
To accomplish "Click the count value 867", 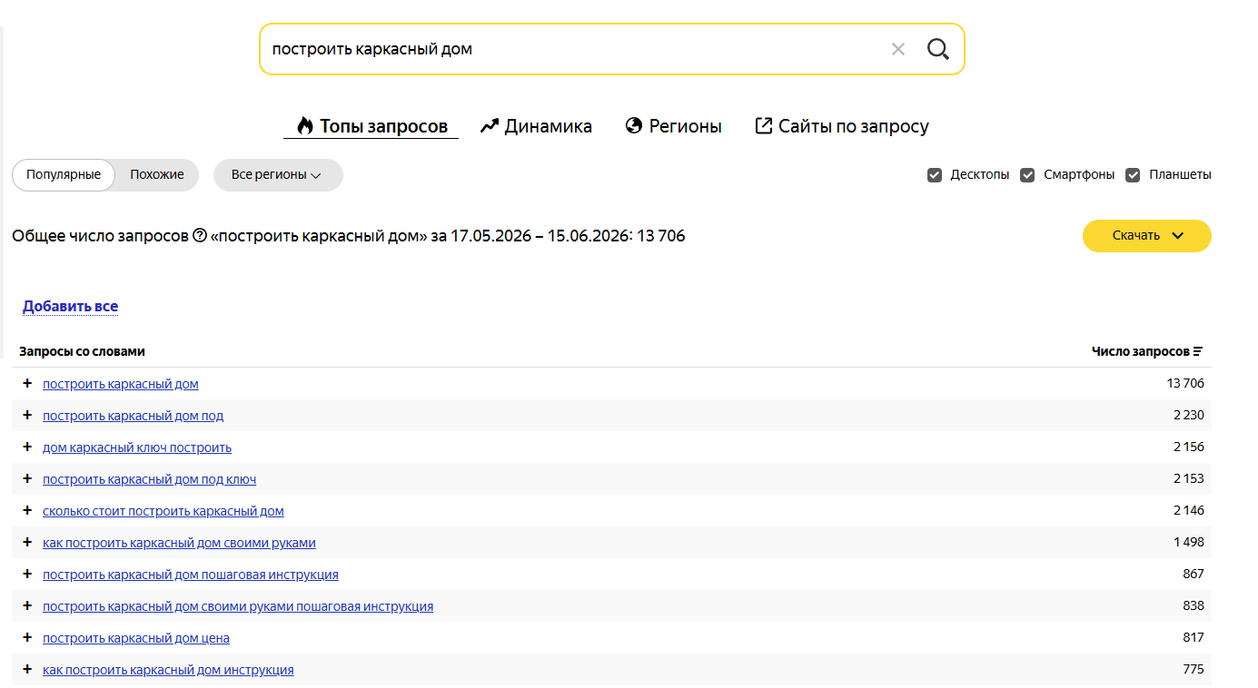I will (1194, 574).
